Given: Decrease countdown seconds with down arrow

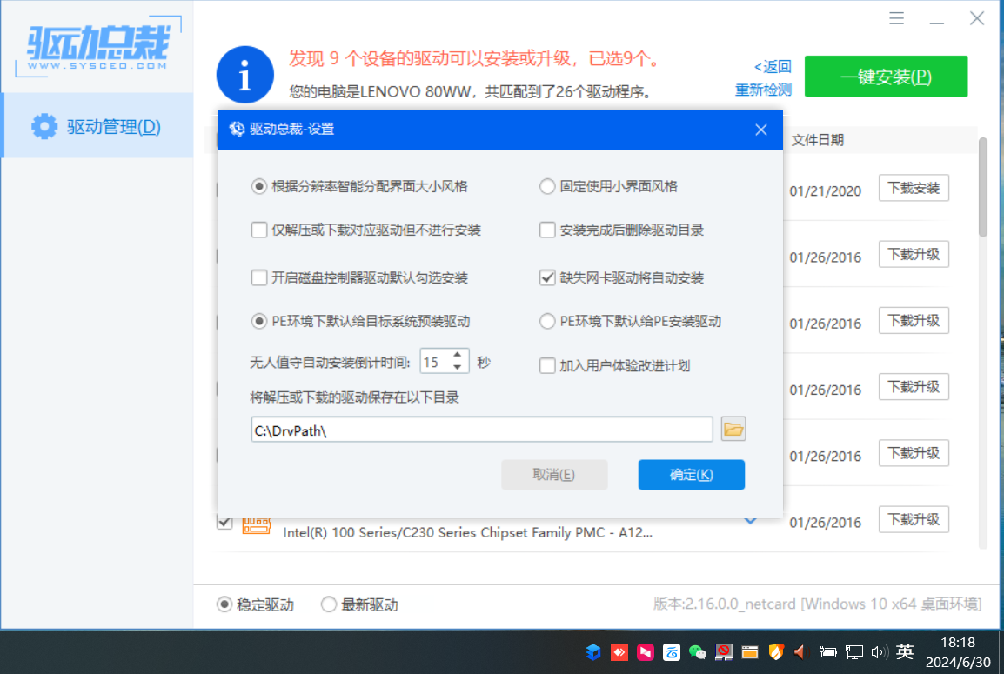Looking at the screenshot, I should 458,367.
